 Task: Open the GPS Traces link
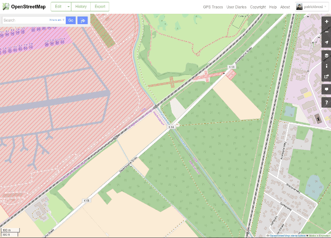[x=213, y=7]
